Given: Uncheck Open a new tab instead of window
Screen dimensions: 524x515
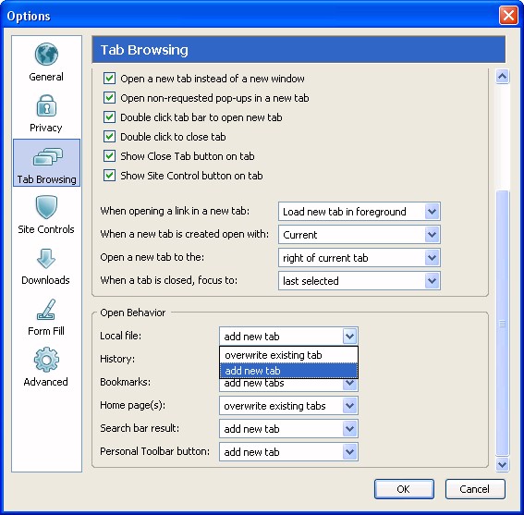Looking at the screenshot, I should [109, 79].
